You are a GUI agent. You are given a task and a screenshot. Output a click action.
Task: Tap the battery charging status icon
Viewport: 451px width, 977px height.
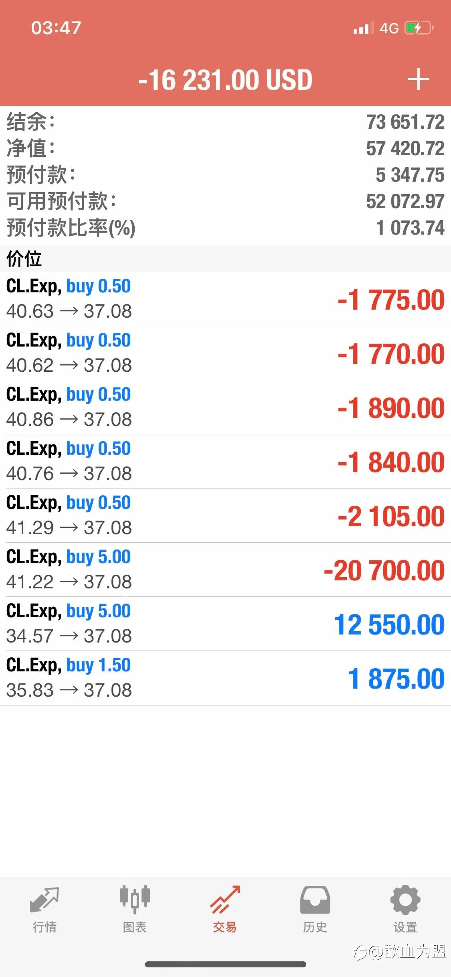(x=419, y=28)
